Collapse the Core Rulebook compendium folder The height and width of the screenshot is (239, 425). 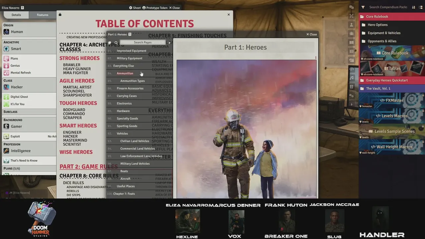(x=392, y=17)
